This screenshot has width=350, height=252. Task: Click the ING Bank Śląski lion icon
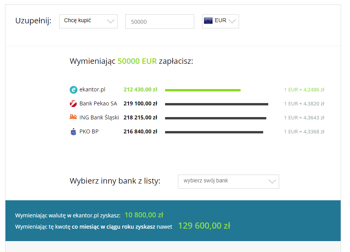click(73, 117)
